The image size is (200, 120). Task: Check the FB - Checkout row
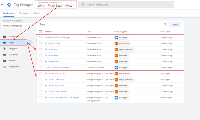tap(40, 50)
